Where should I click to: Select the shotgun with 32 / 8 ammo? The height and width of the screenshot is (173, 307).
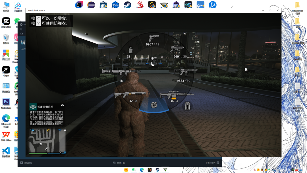point(130,95)
